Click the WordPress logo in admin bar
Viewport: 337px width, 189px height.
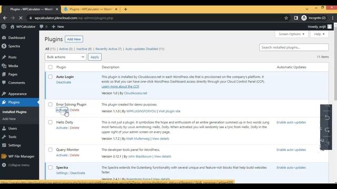click(x=4, y=27)
